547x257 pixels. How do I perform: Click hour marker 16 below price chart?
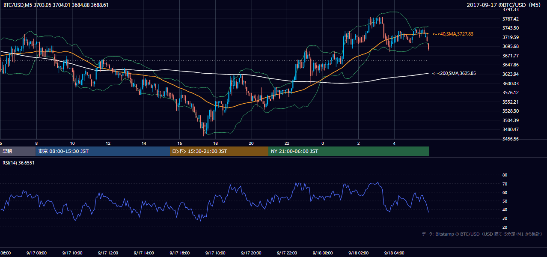coord(180,143)
